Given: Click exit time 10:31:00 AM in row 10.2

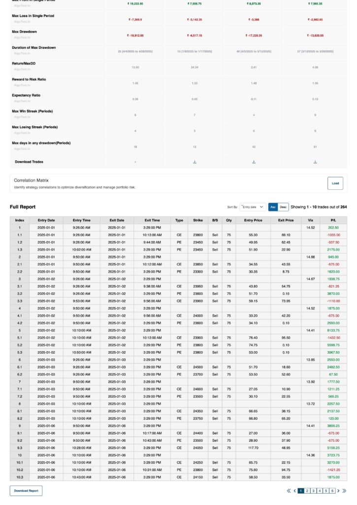Looking at the screenshot, I should pos(152,470).
